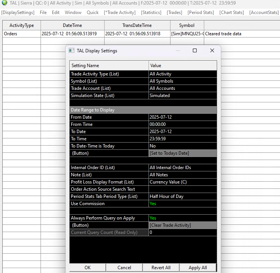Click the From Date value field

click(x=183, y=117)
